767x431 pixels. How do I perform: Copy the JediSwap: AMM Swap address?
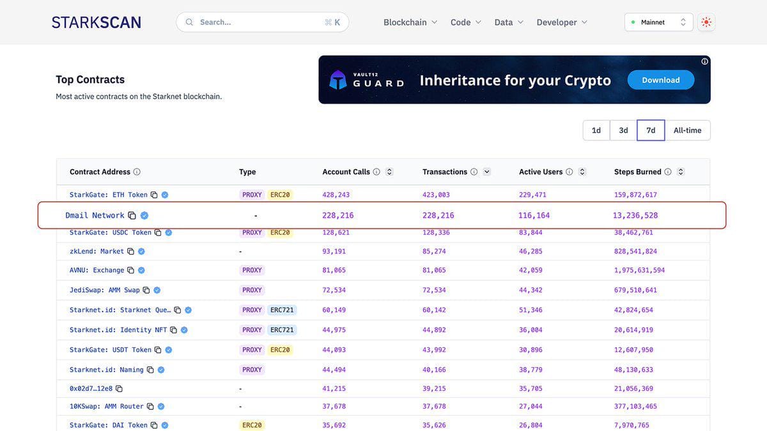coord(146,290)
